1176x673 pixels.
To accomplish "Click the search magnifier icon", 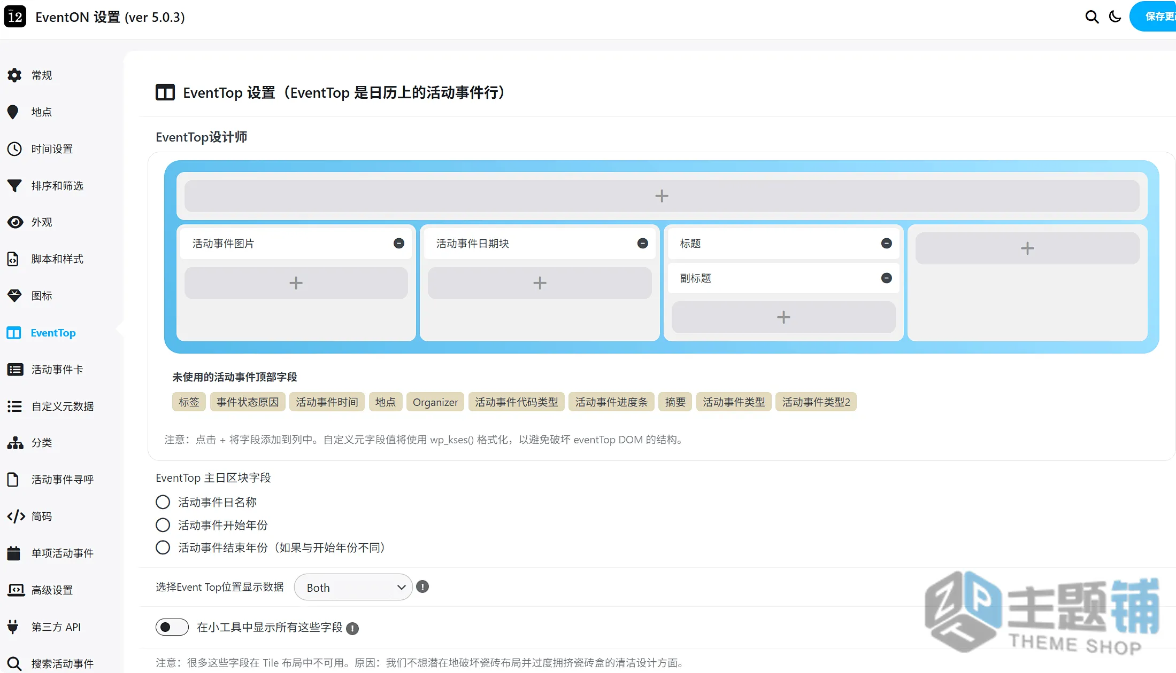I will coord(1092,17).
